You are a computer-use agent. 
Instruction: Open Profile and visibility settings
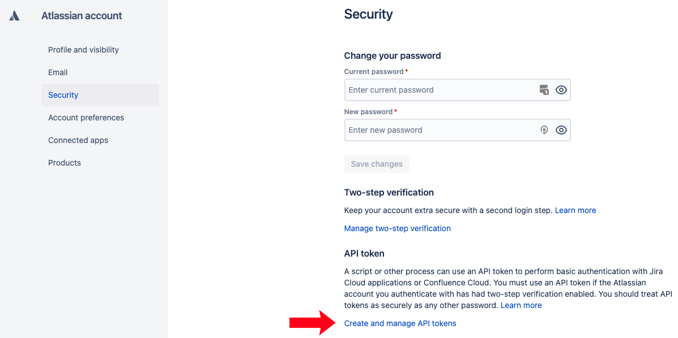[83, 50]
